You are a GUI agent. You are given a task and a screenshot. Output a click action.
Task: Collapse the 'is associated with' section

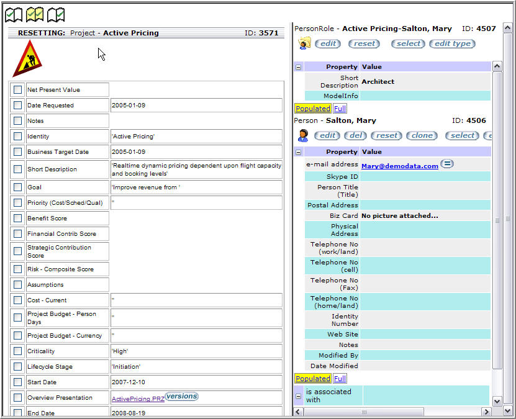[299, 395]
